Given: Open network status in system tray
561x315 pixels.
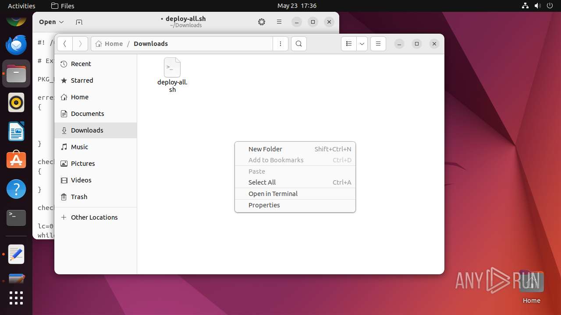Looking at the screenshot, I should point(525,6).
